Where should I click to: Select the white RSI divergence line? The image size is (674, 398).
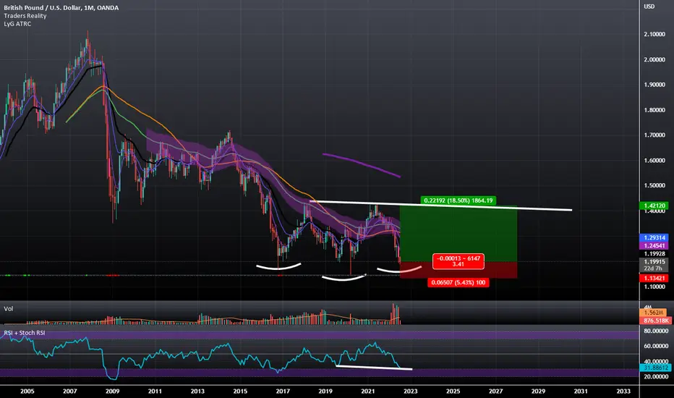pyautogui.click(x=374, y=368)
